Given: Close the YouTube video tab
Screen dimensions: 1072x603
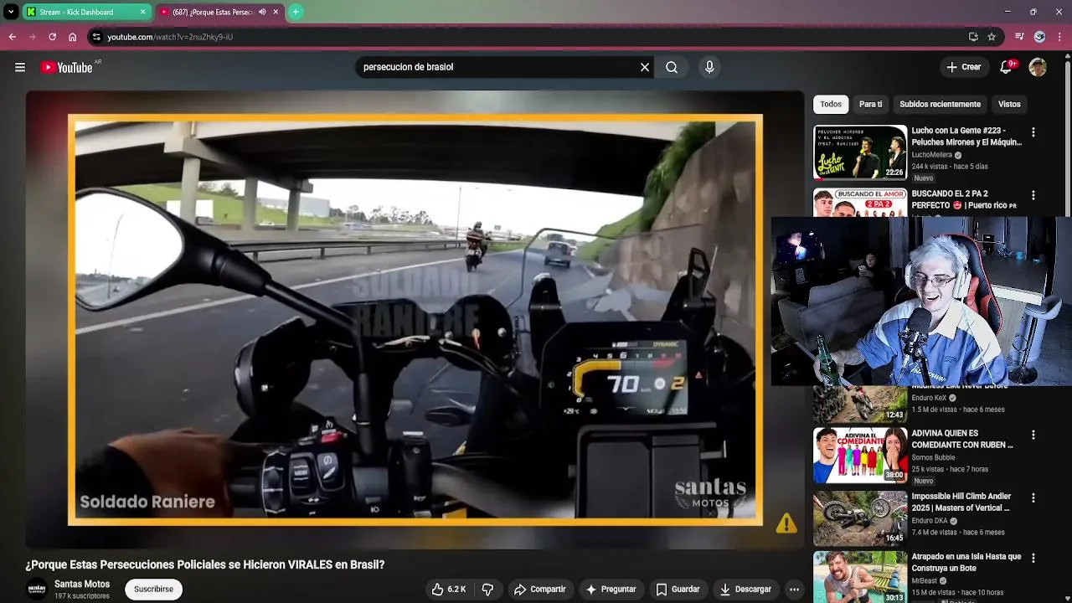Looking at the screenshot, I should [276, 12].
